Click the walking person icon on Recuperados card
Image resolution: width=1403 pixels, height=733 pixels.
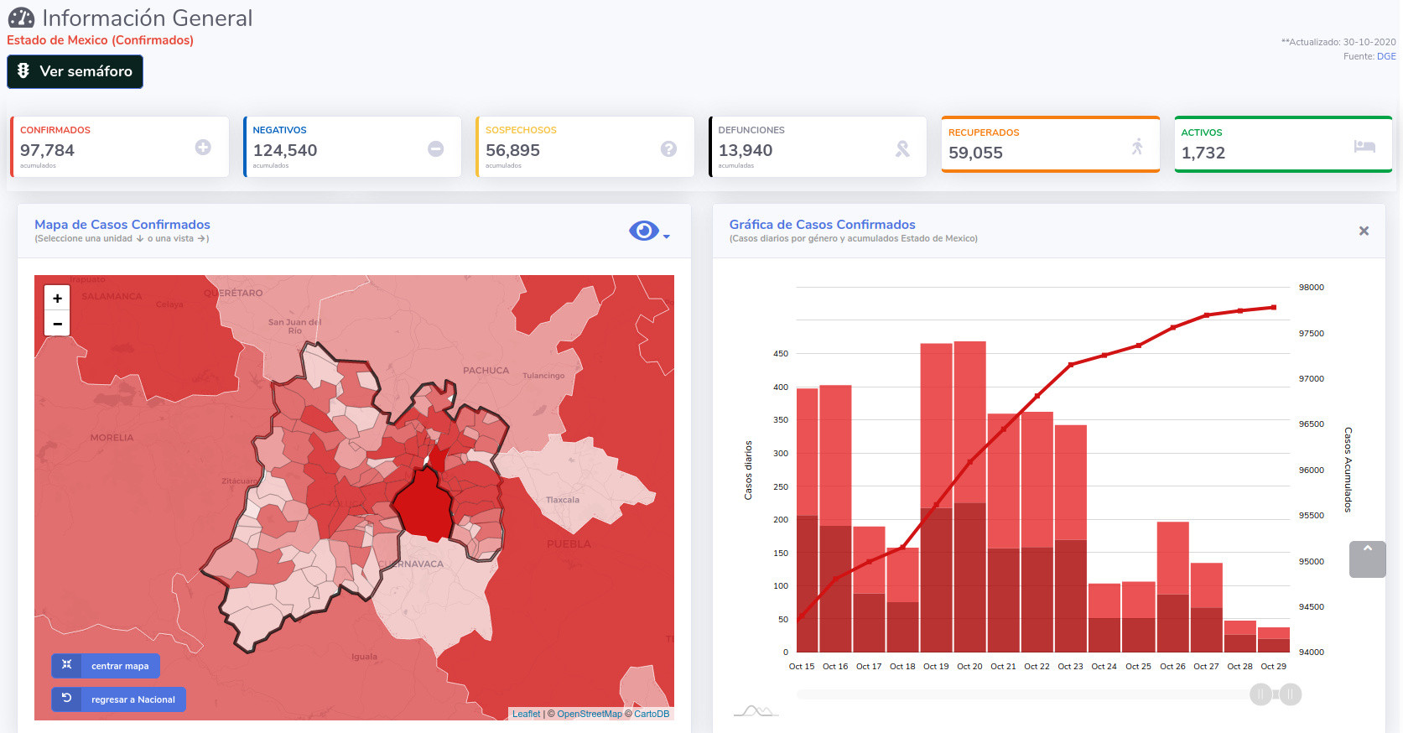(x=1137, y=146)
